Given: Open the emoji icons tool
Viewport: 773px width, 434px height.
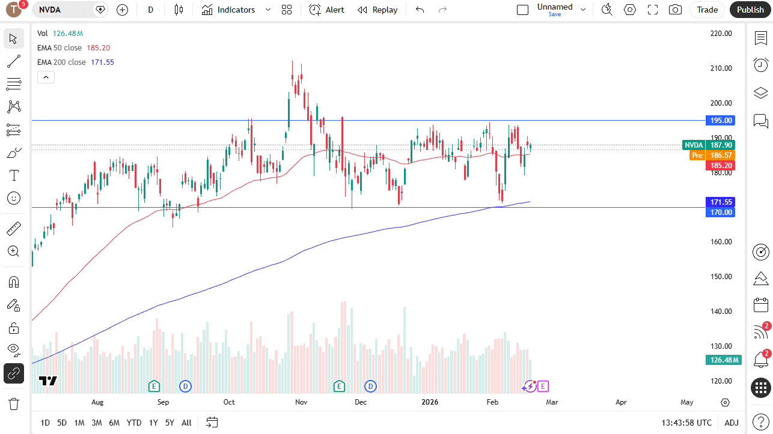Looking at the screenshot, I should pos(14,198).
